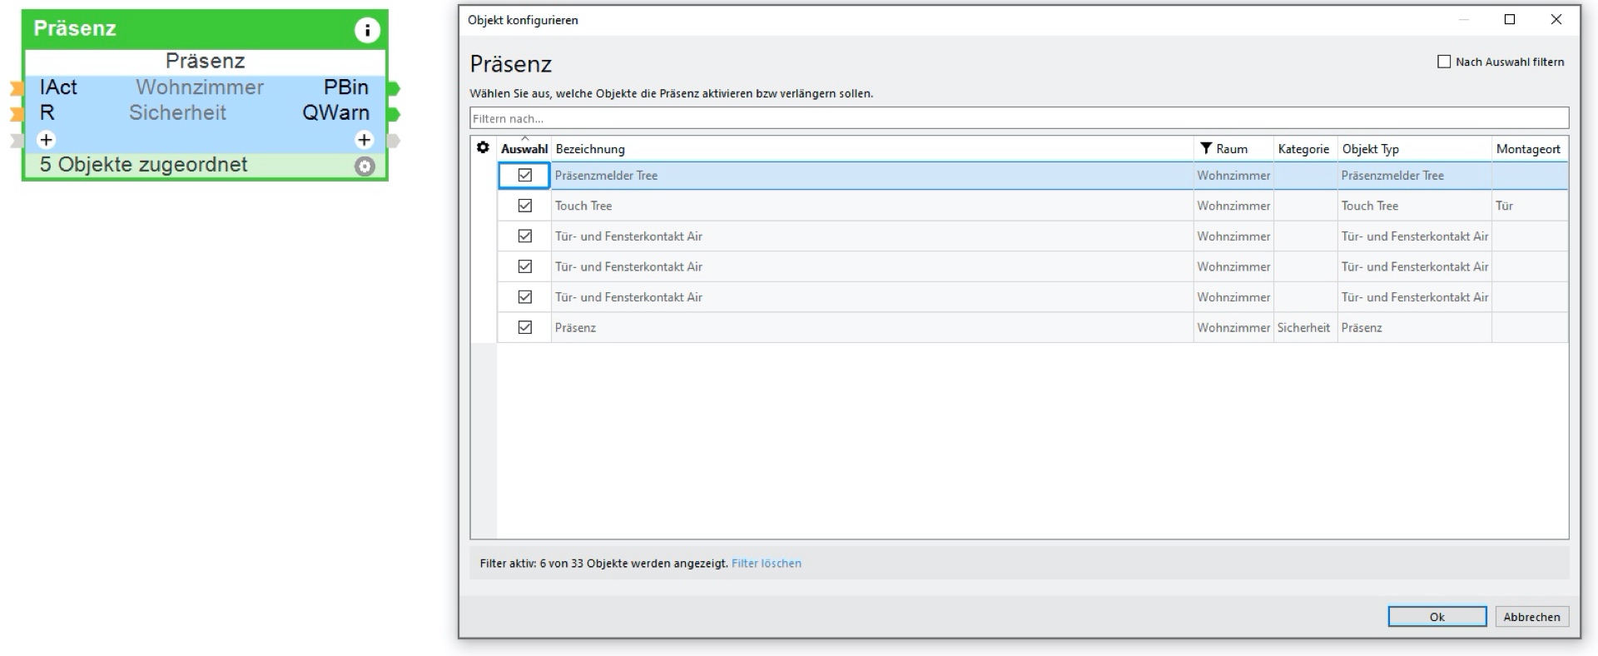Click the info icon on Präsenz block
The image size is (1598, 656).
(367, 30)
